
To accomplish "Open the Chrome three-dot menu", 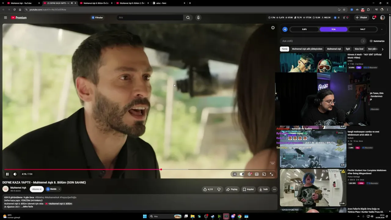I will [x=388, y=9].
